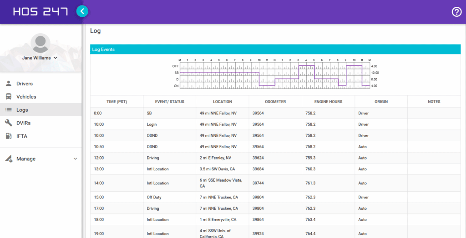Screen dimensions: 466x238
Task: Open the Vehicles menu item
Action: point(26,97)
